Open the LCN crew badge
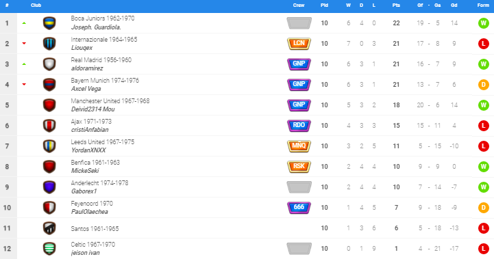 (299, 43)
